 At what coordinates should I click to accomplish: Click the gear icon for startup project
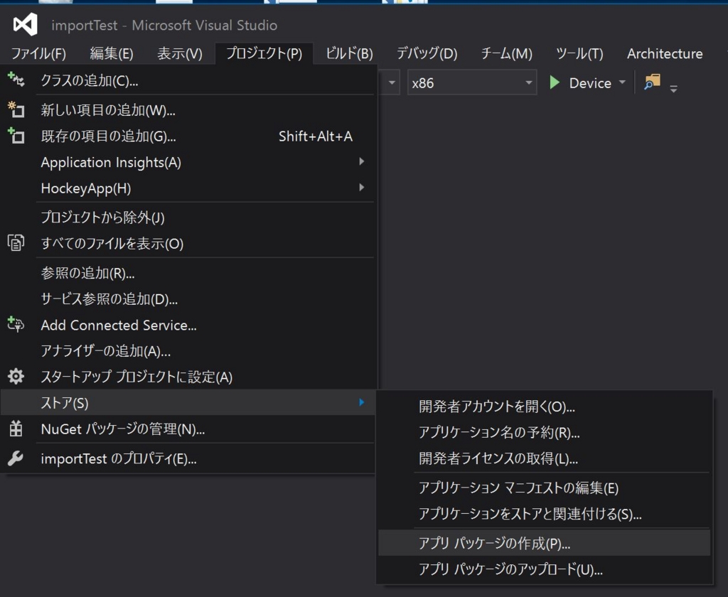click(16, 376)
